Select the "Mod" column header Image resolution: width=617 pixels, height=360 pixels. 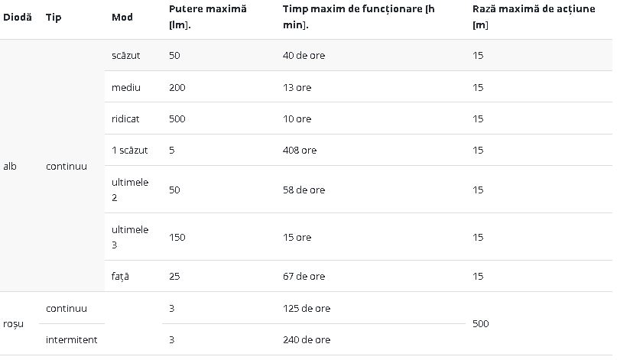pos(122,17)
